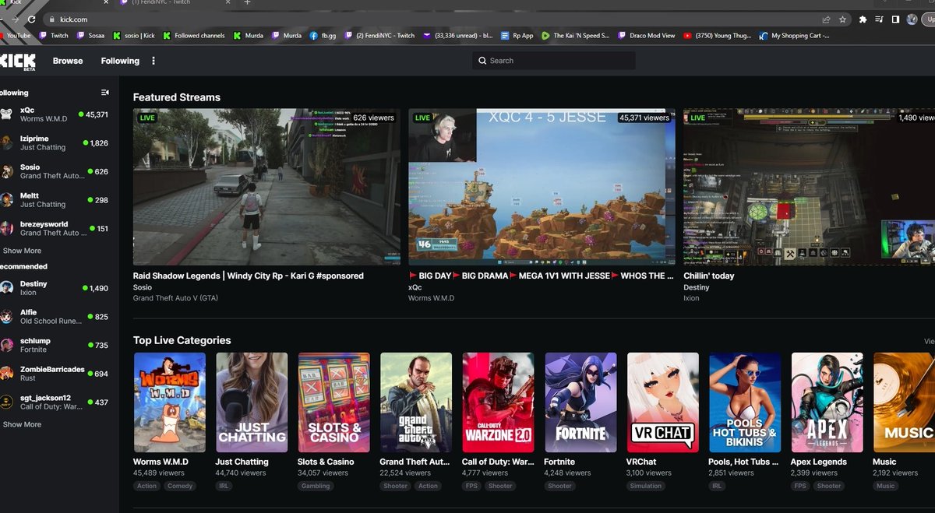Screen dimensions: 935x513
Task: Expand Show More under Recommended list
Action: (x=22, y=424)
